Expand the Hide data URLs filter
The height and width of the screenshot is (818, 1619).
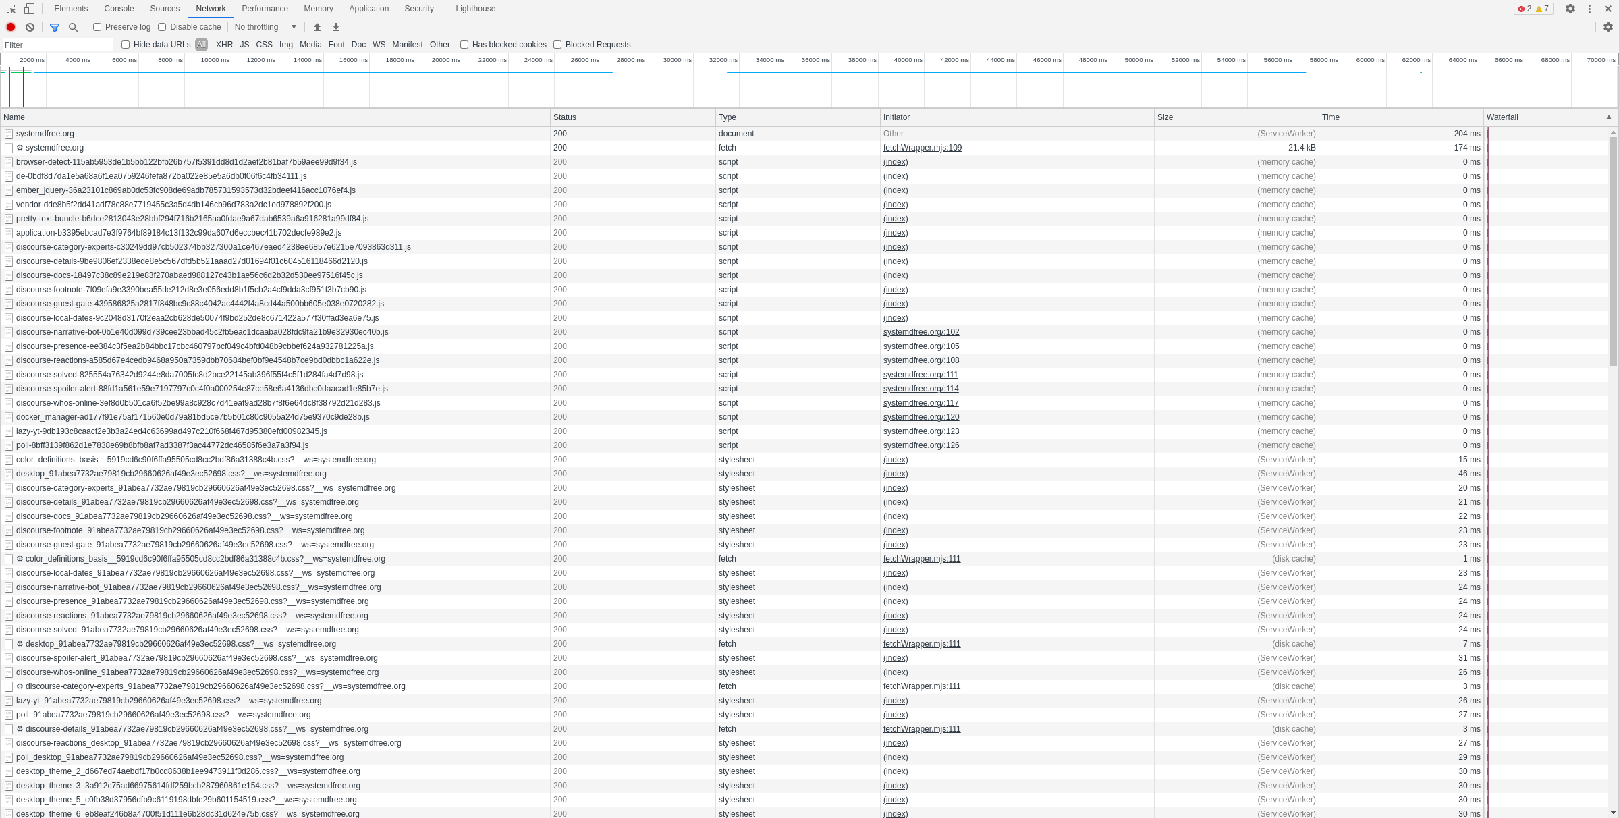(x=126, y=44)
